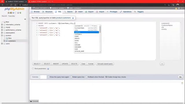Expand performance_schema database node
The image size is (185, 104).
point(2,30)
